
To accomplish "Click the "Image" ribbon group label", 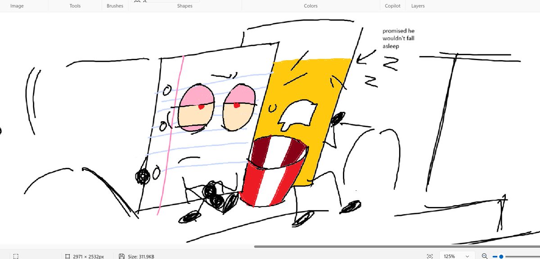I will [17, 6].
